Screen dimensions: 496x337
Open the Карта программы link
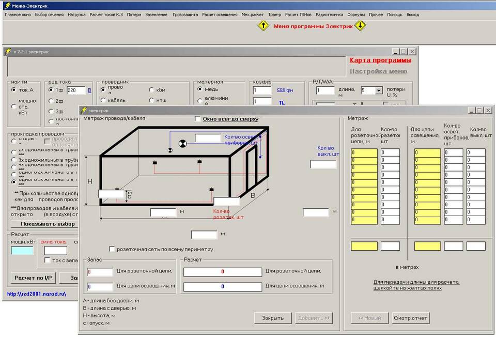(380, 60)
